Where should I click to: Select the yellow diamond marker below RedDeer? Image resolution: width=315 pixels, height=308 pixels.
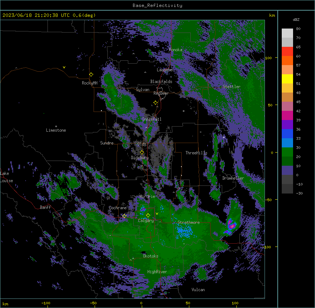(x=156, y=103)
